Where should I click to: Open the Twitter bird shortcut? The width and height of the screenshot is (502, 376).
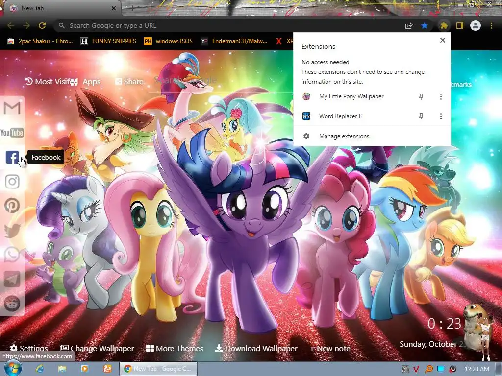coord(12,230)
